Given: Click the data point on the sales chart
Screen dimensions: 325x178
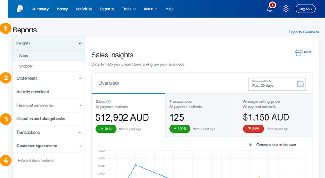Looking at the screenshot, I should [135, 165].
